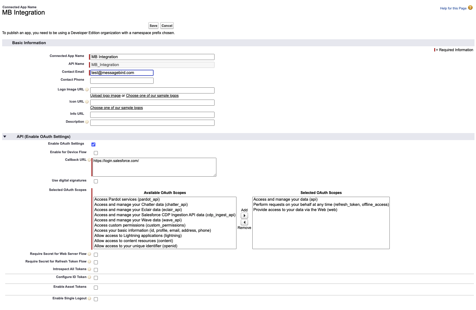Screen dimensions: 476x310
Task: Select Access custom permissions scope
Action: [165, 225]
